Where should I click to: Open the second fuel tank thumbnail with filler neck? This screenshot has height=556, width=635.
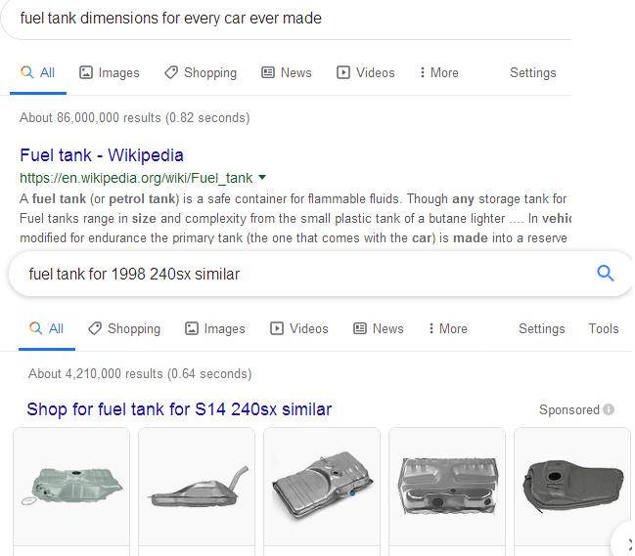point(197,487)
